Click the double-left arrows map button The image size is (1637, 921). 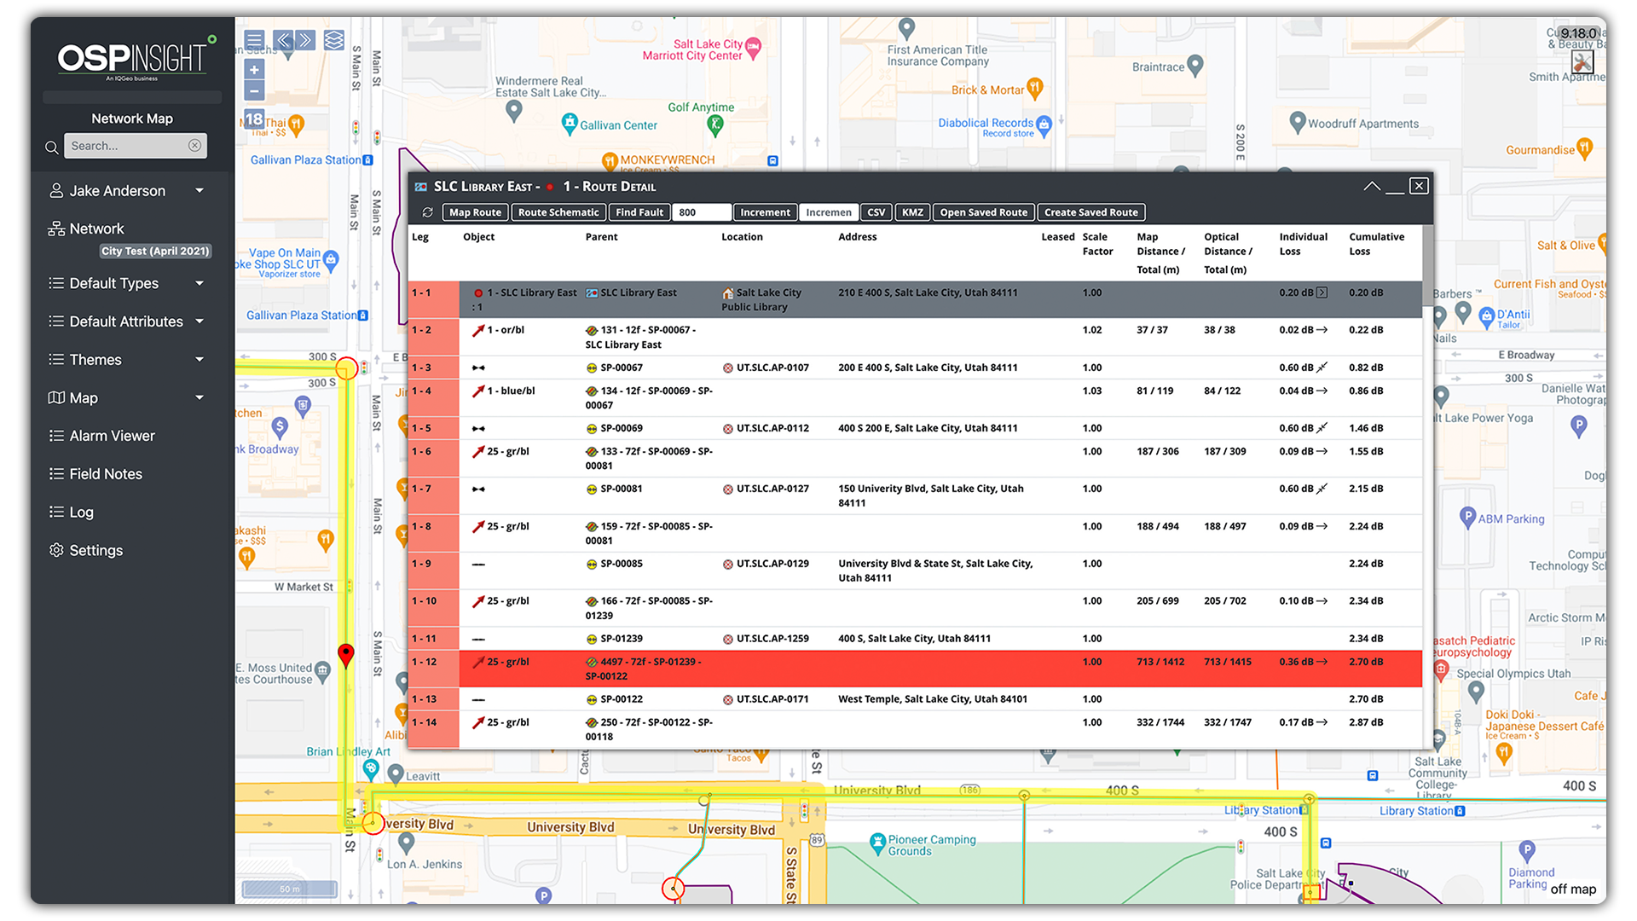(284, 40)
